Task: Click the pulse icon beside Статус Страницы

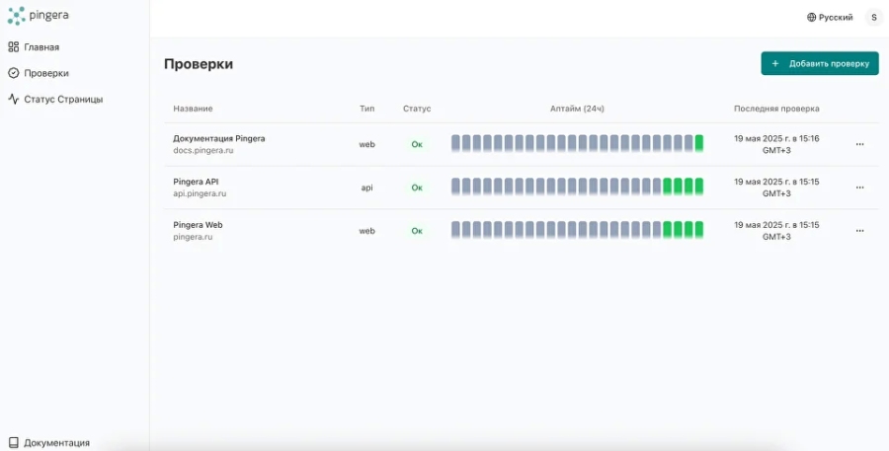Action: point(14,99)
